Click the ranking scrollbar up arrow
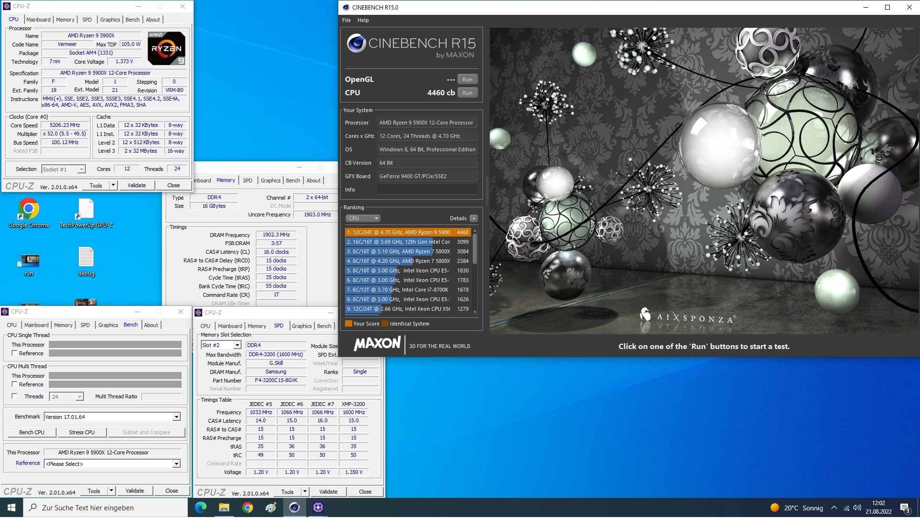This screenshot has height=518, width=920. point(475,231)
